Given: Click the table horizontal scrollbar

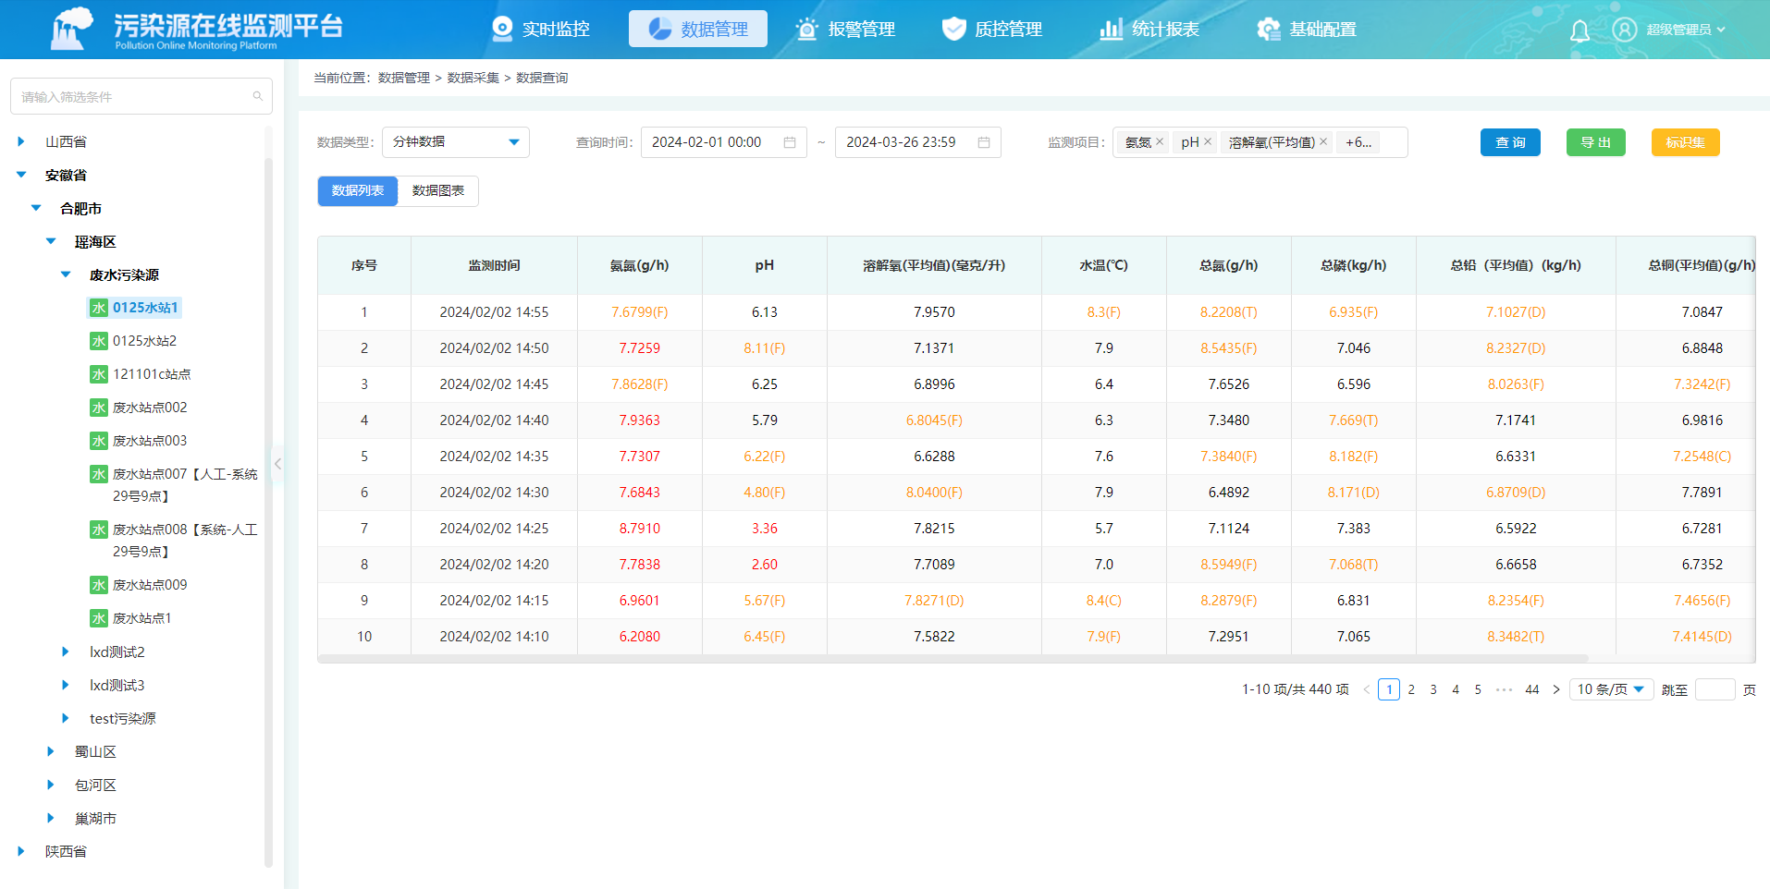Looking at the screenshot, I should [953, 659].
